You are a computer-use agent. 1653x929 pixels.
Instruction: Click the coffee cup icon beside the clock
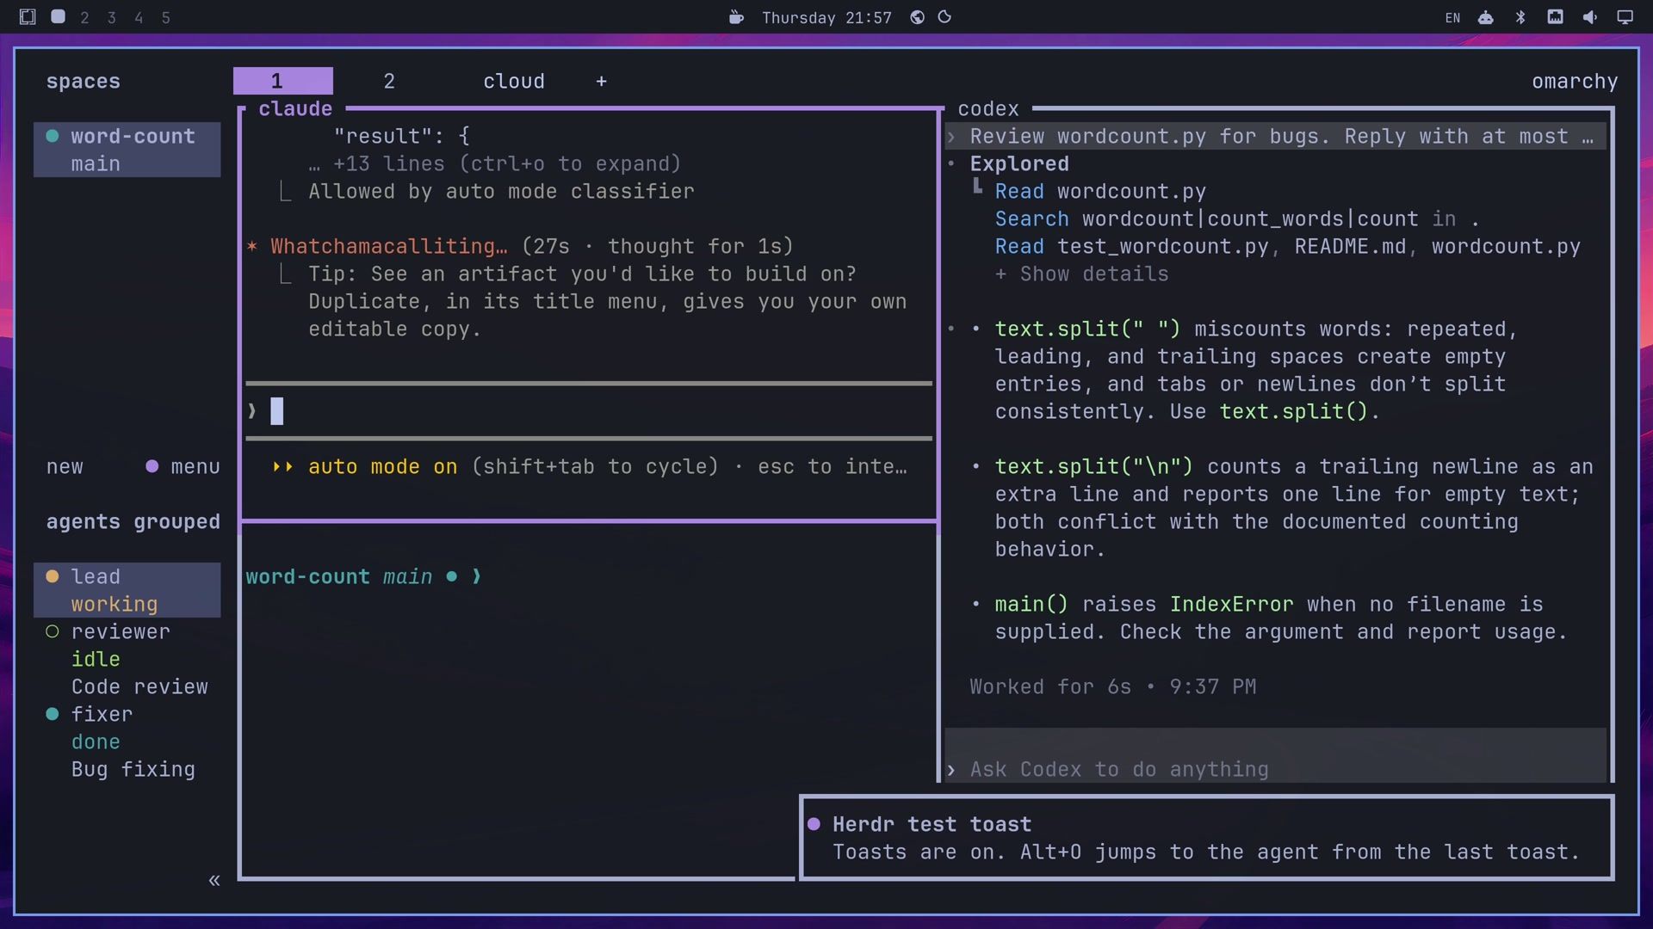tap(736, 17)
